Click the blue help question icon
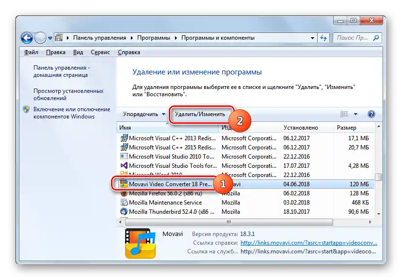Viewport: 402px width, 280px height. click(371, 114)
